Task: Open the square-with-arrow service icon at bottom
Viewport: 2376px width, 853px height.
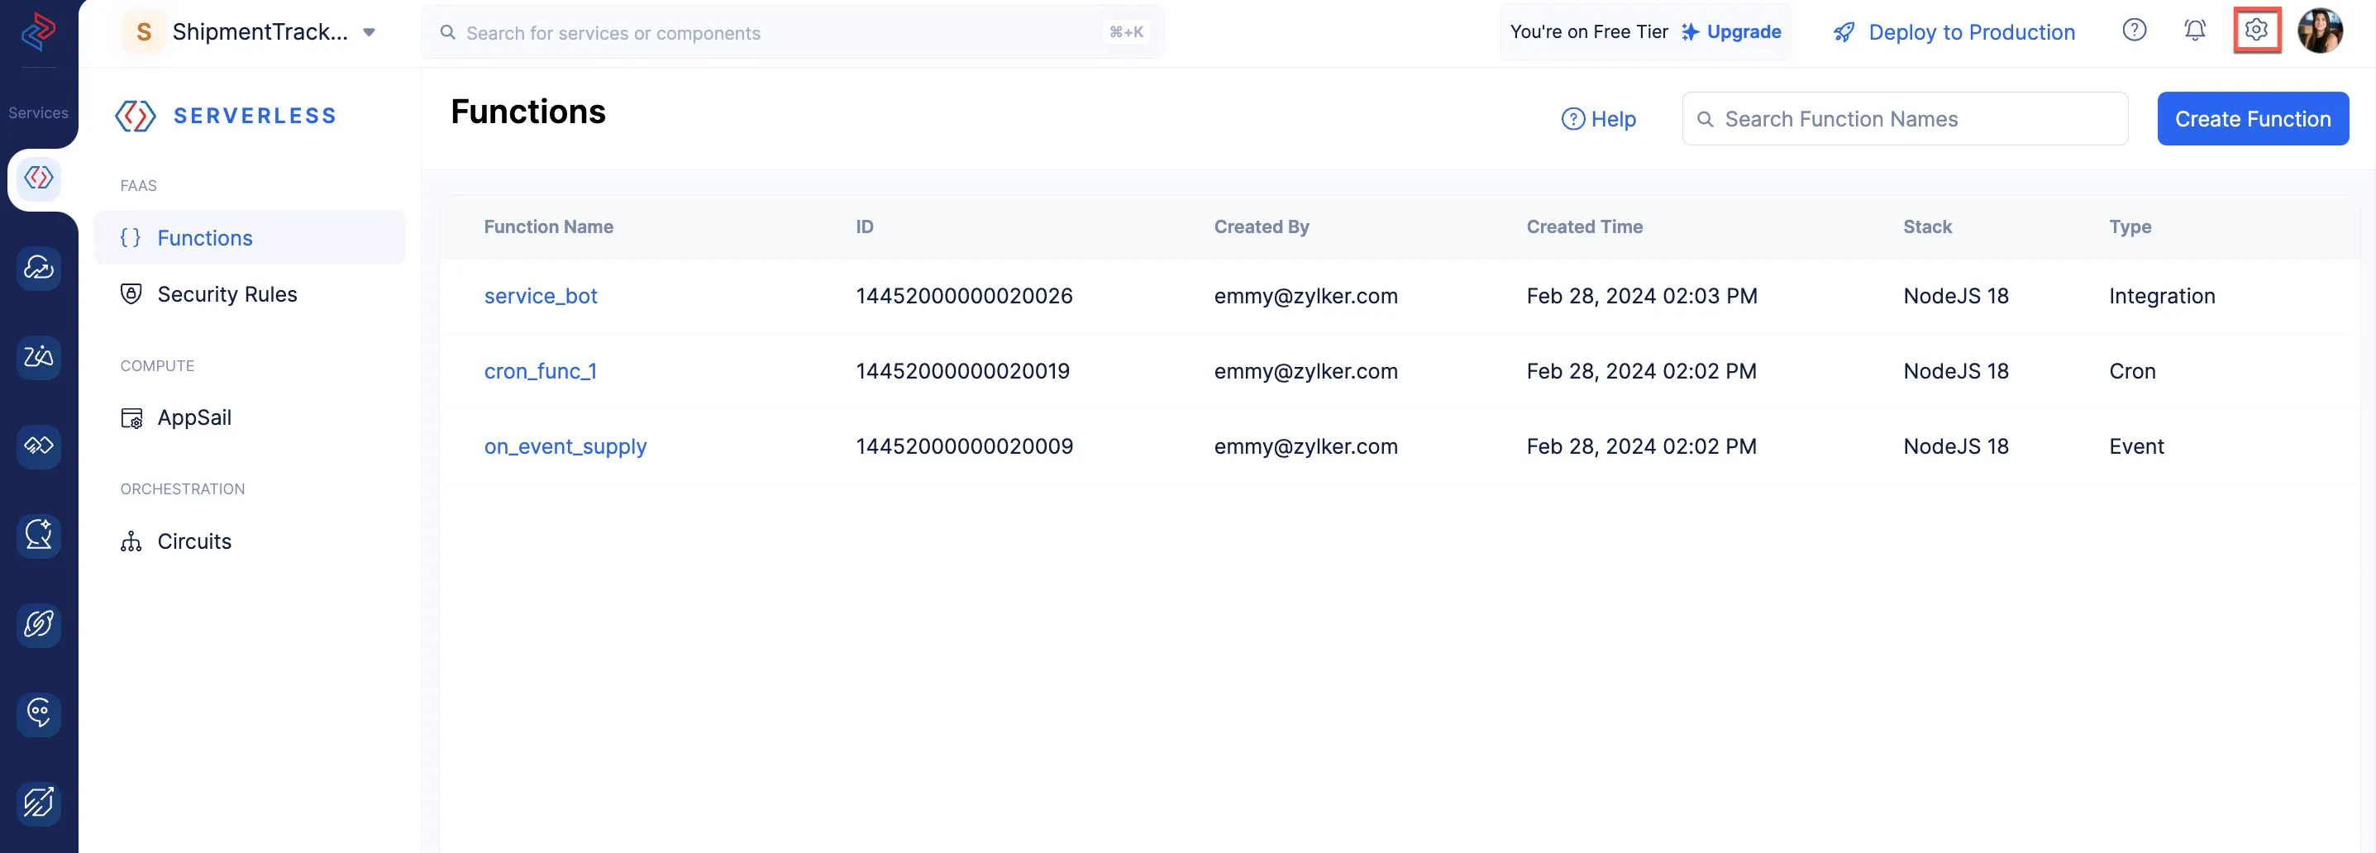Action: (39, 803)
